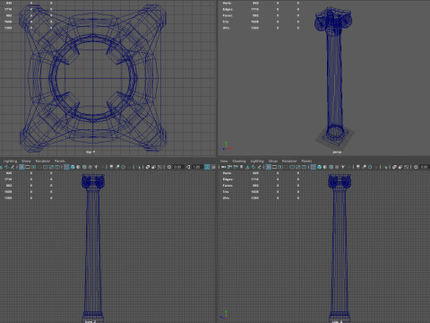Click Isolate Select icon in side panel toolbar
Screen dimensions: 430x323
pos(385,167)
